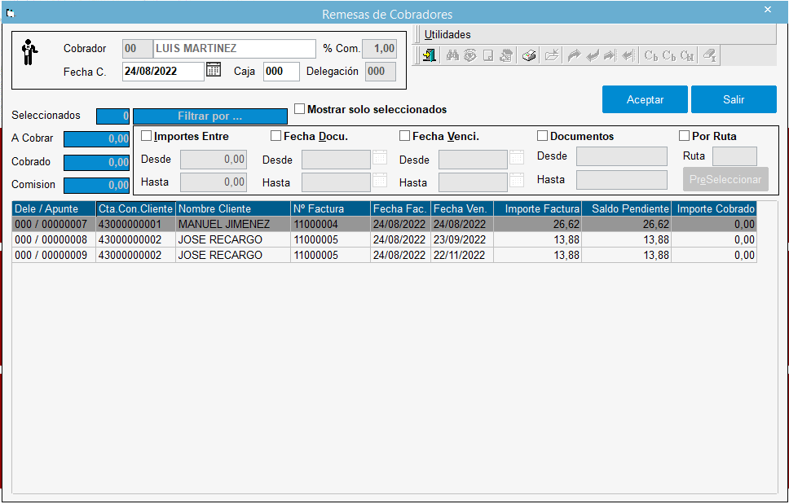Click the Nombre Cliente column header
The image size is (789, 504).
[233, 208]
